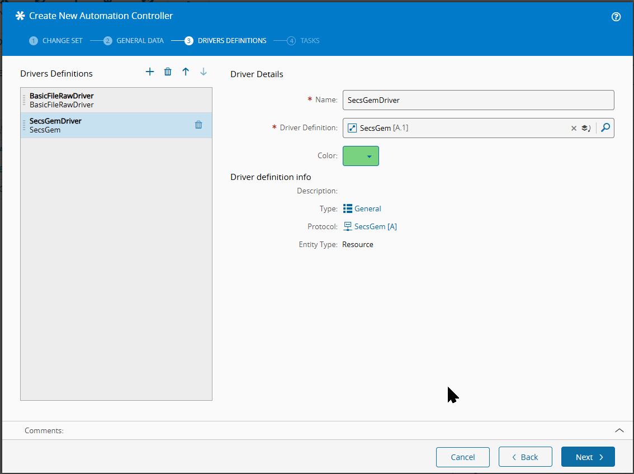634x474 pixels.
Task: Go to Change Set step
Action: [x=56, y=41]
